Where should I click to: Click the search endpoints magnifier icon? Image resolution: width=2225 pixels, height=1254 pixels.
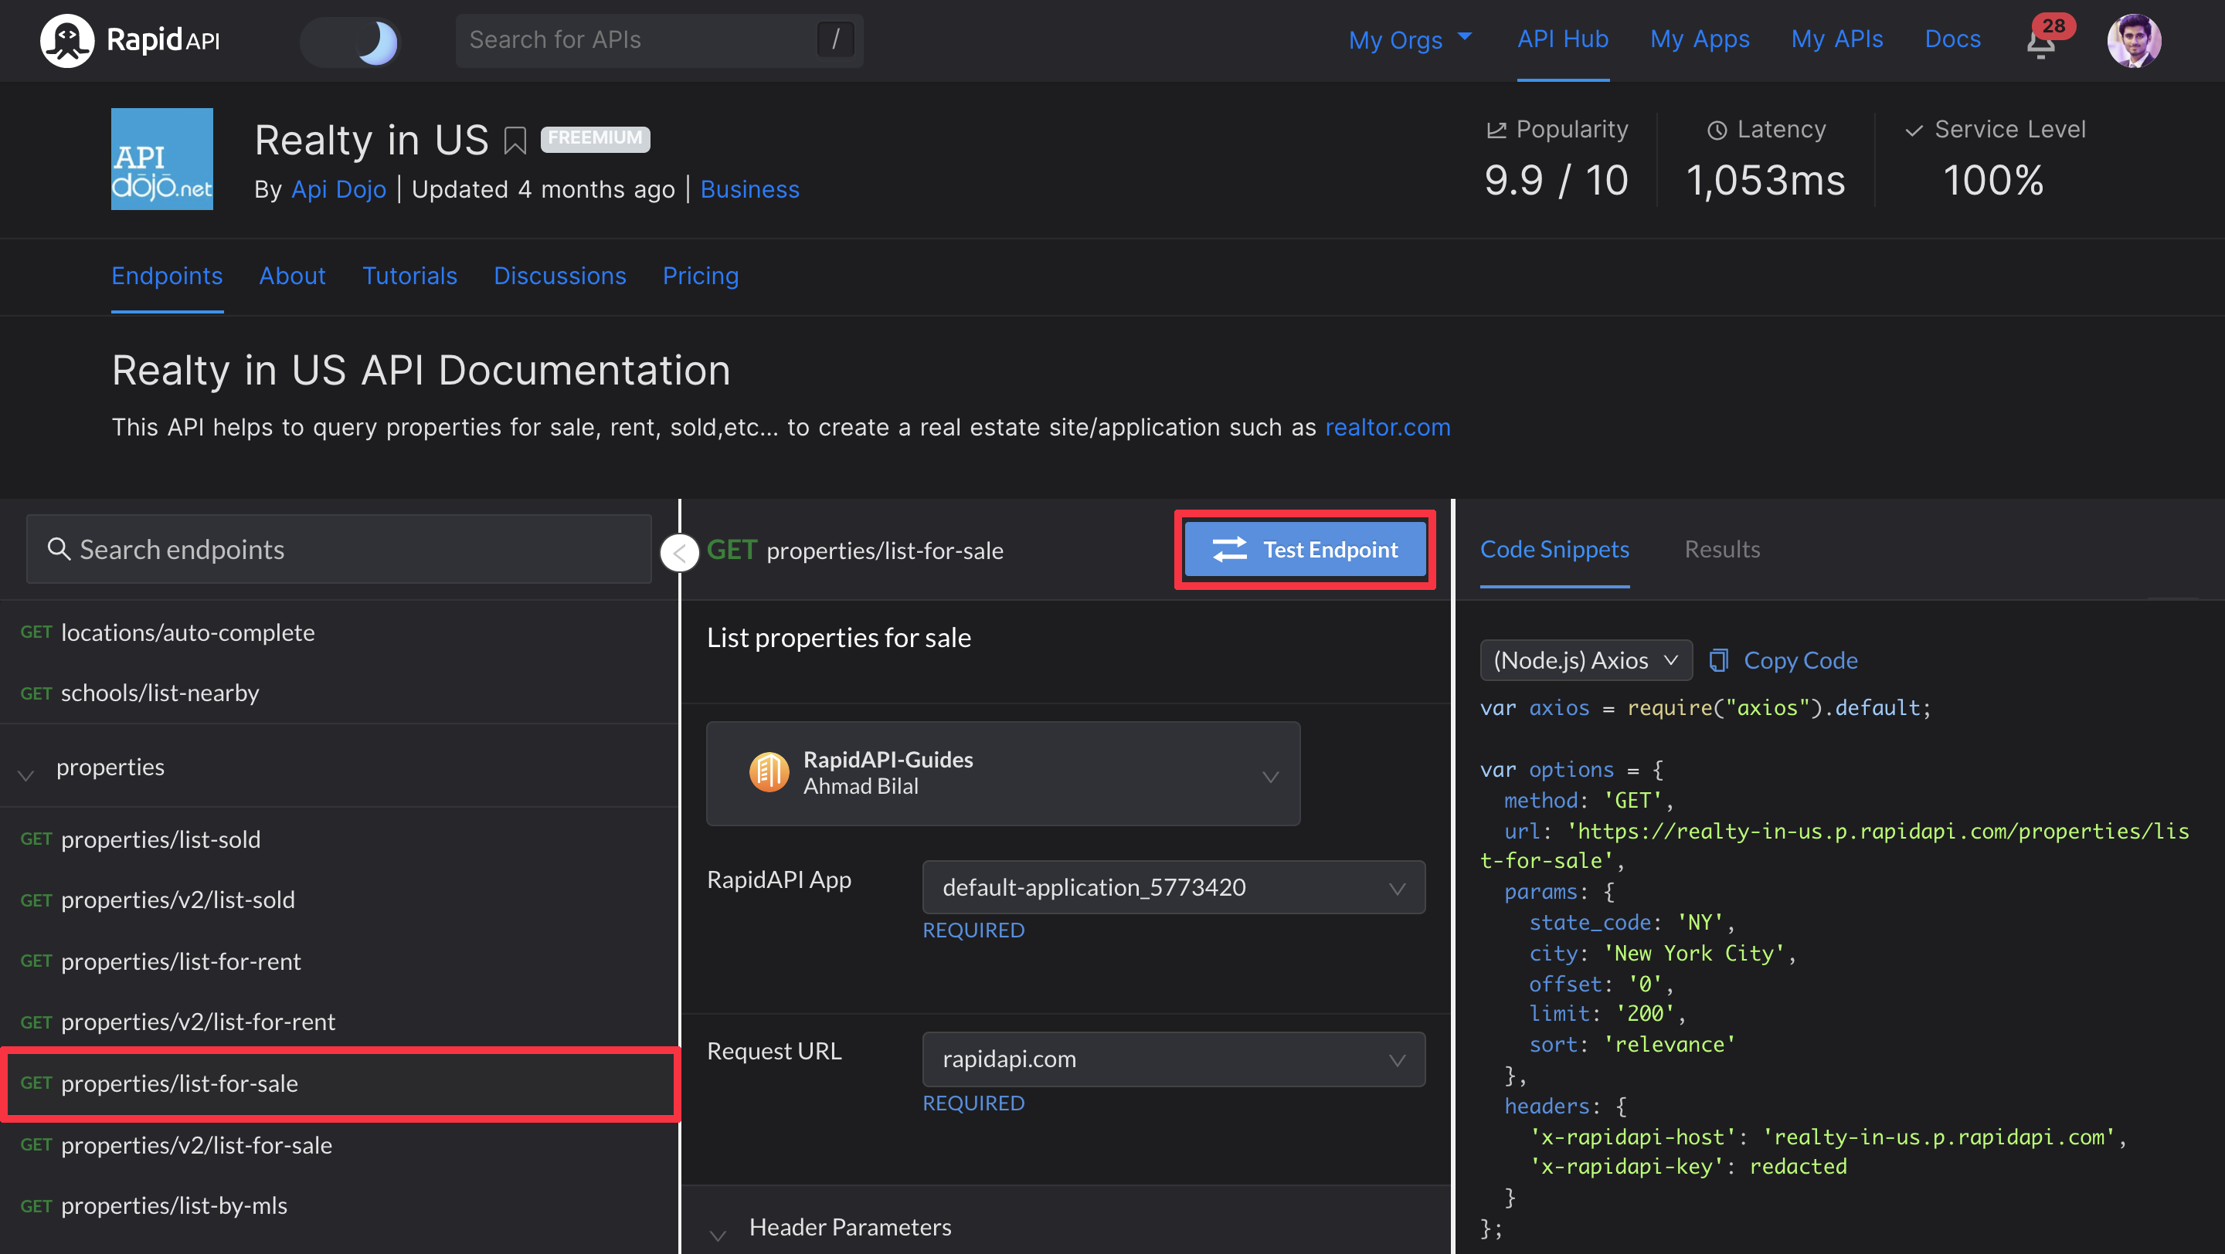tap(59, 549)
